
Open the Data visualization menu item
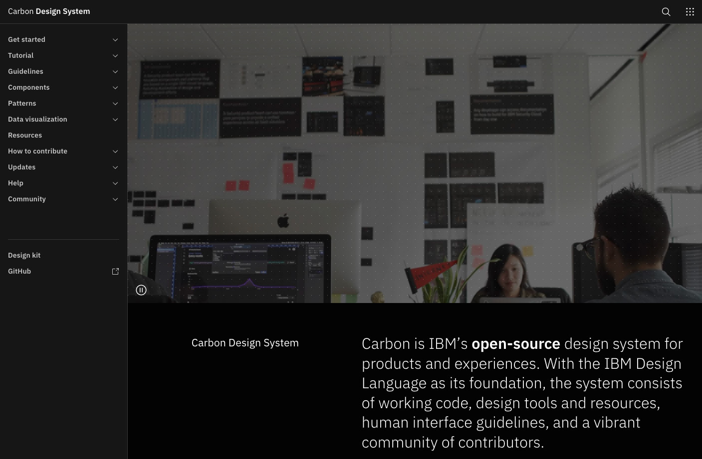(63, 119)
